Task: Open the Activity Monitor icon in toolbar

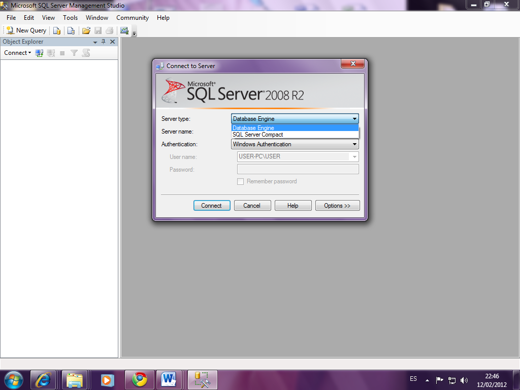Action: point(124,30)
